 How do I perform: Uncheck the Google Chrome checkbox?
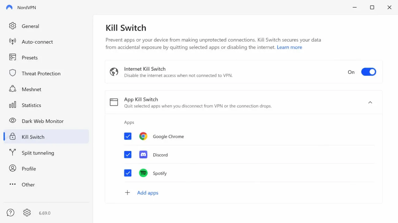tap(128, 136)
